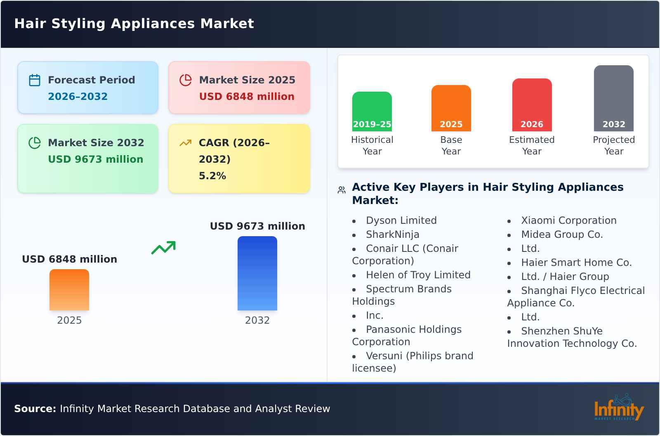Click the Xiaomi Corporation list entry

[569, 220]
